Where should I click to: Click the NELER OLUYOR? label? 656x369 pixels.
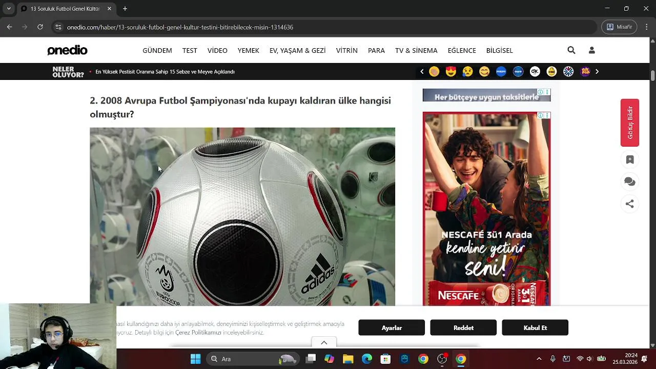(68, 72)
